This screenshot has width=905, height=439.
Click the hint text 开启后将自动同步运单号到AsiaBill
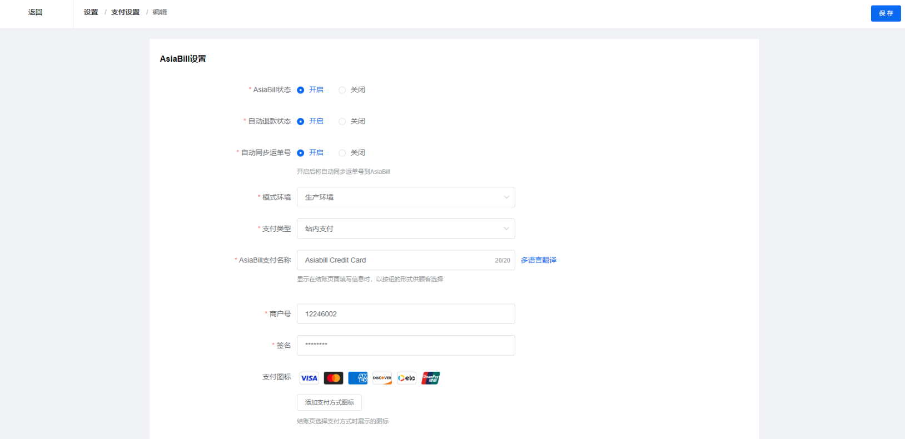[x=344, y=172]
